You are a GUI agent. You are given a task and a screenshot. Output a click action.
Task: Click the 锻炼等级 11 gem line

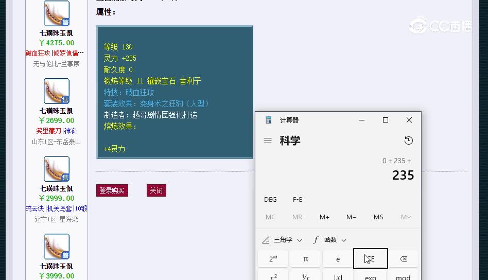pos(152,81)
